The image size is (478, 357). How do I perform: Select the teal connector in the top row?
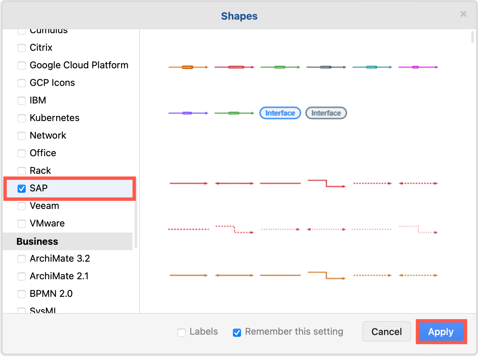pyautogui.click(x=372, y=67)
